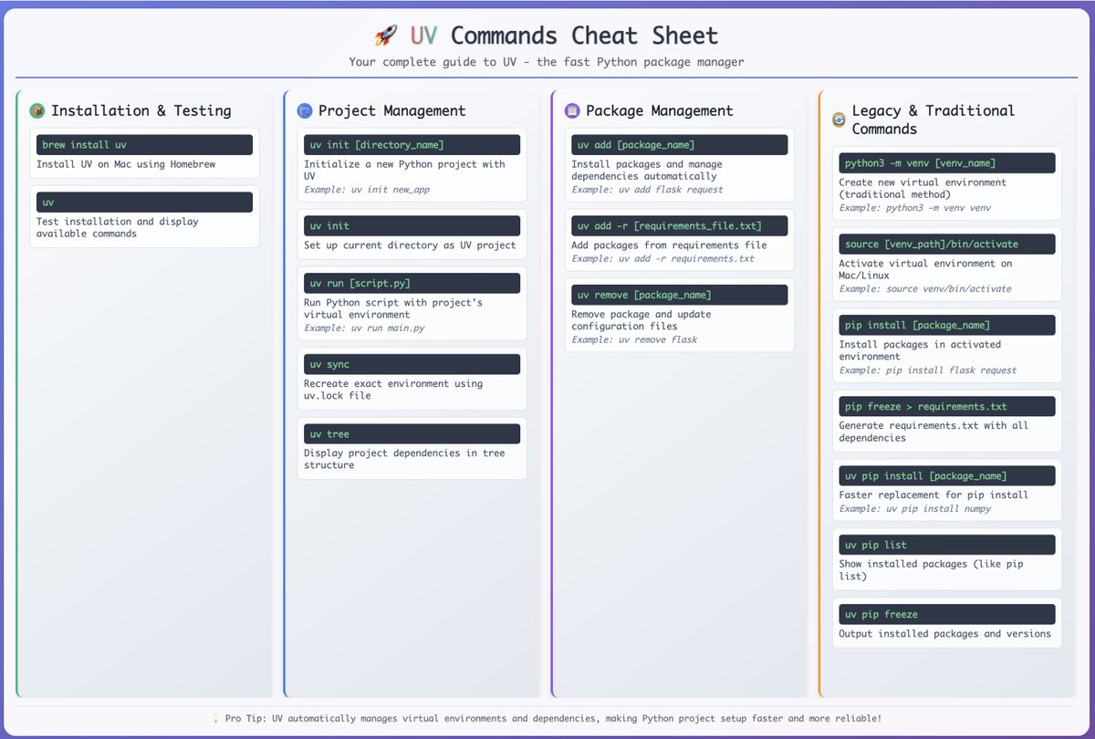Click the 'Project Management' heading
Image resolution: width=1095 pixels, height=739 pixels.
click(391, 110)
